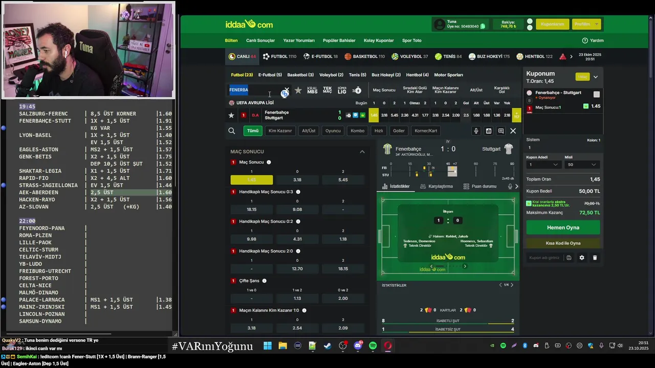
Task: Select Maç Sonucu draw odds 3.18
Action: point(297,180)
